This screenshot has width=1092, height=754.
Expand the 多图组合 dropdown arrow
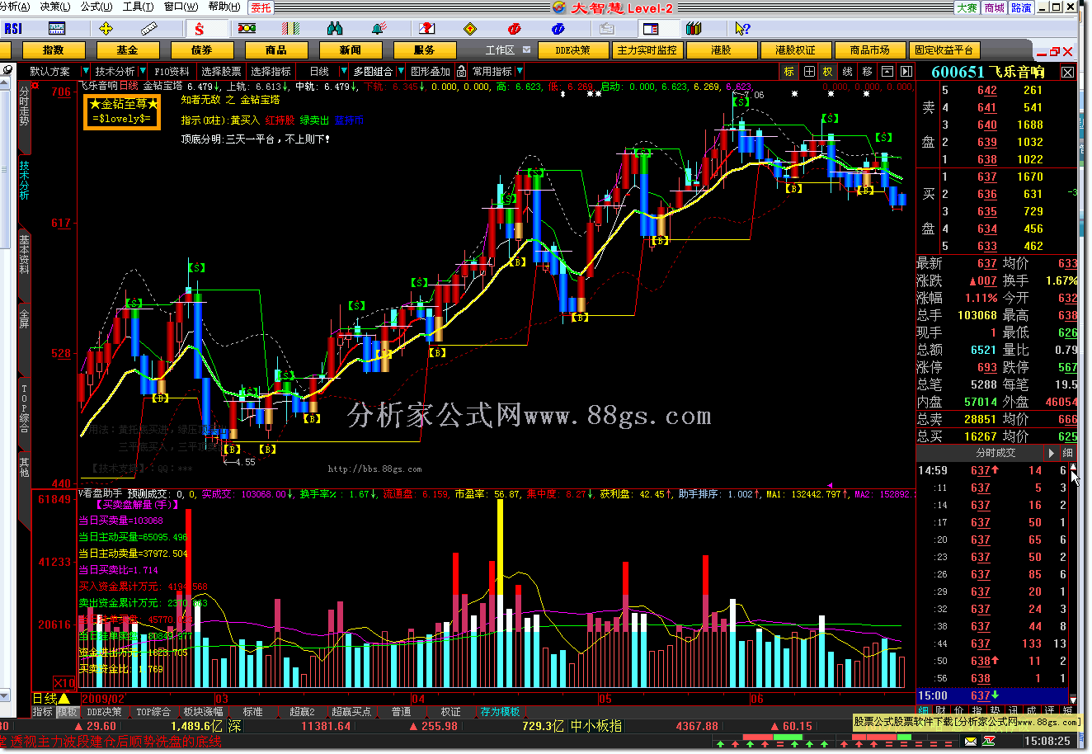click(401, 72)
